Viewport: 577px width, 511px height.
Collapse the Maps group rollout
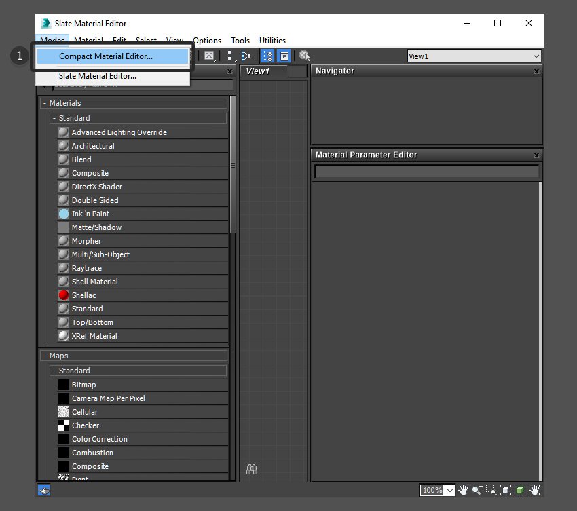[x=45, y=356]
